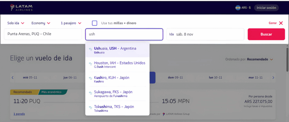Open 1 pasajero passenger dropdown
This screenshot has width=289, height=122.
pos(71,23)
